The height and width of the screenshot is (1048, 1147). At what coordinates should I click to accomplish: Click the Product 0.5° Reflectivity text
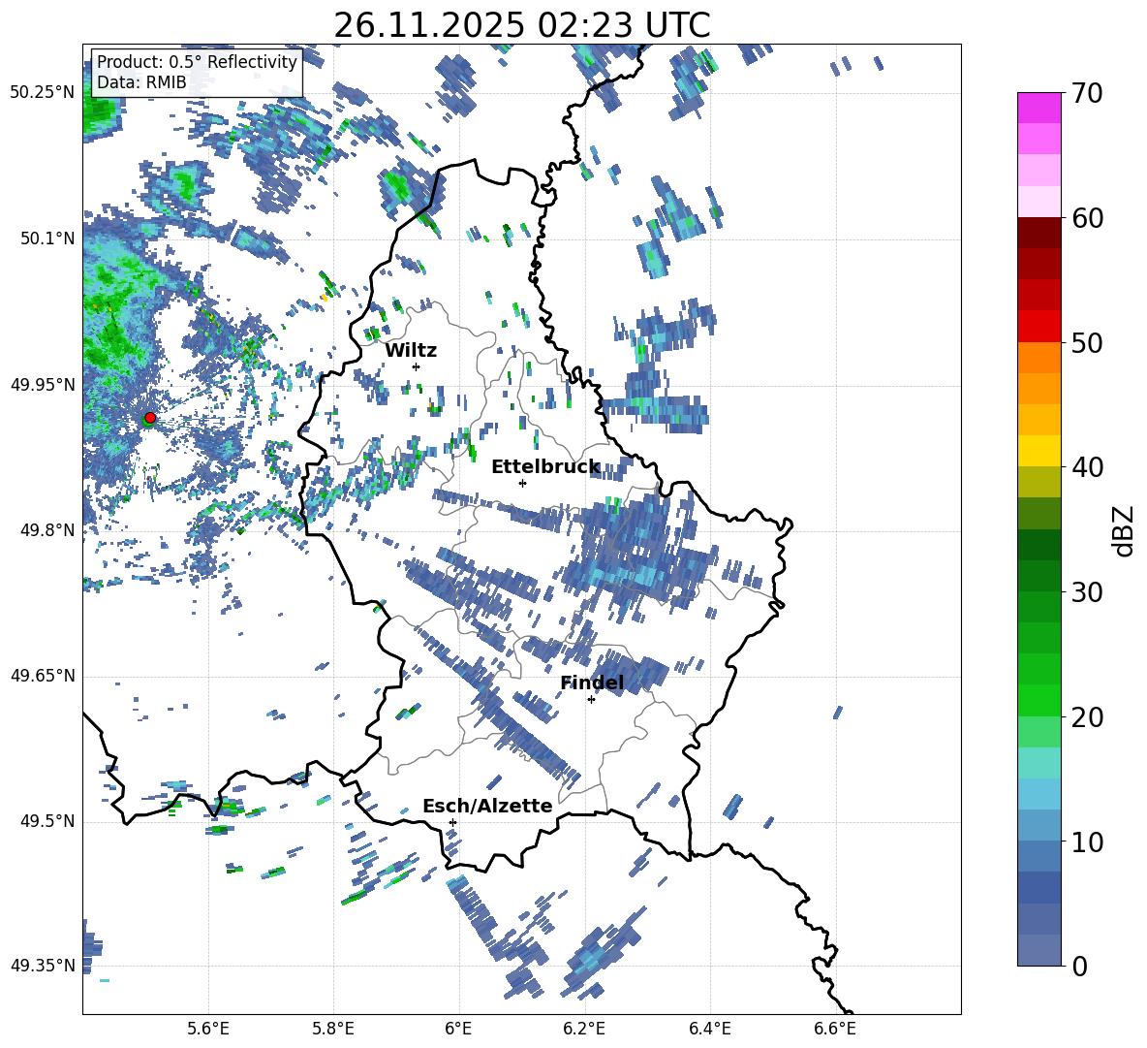point(197,62)
